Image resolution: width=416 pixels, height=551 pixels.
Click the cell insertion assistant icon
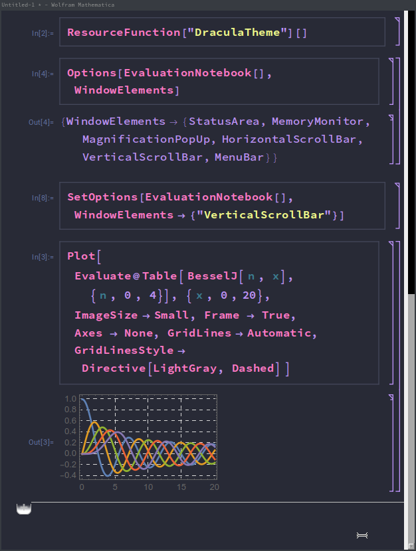tap(24, 509)
